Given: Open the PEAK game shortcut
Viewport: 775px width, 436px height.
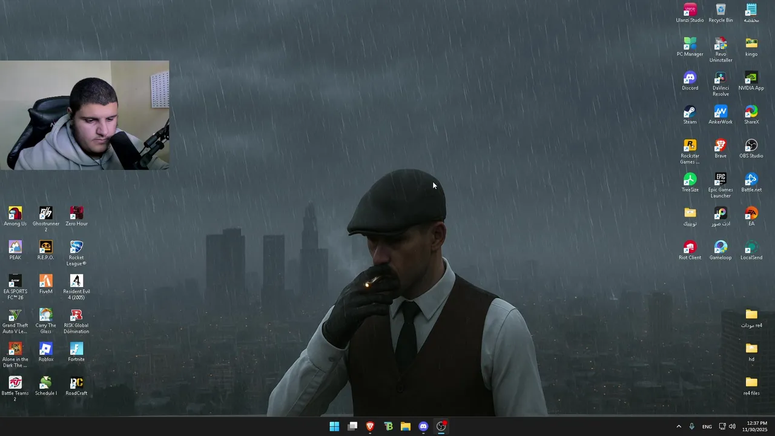Looking at the screenshot, I should [15, 250].
